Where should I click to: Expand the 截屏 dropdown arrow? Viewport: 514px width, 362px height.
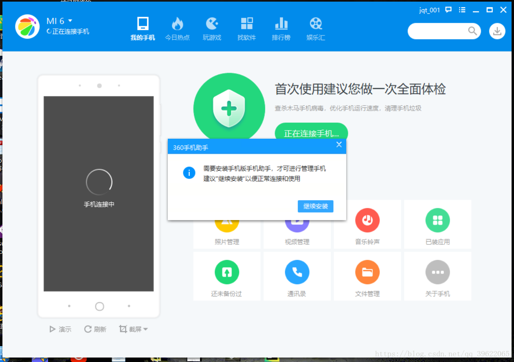click(145, 329)
